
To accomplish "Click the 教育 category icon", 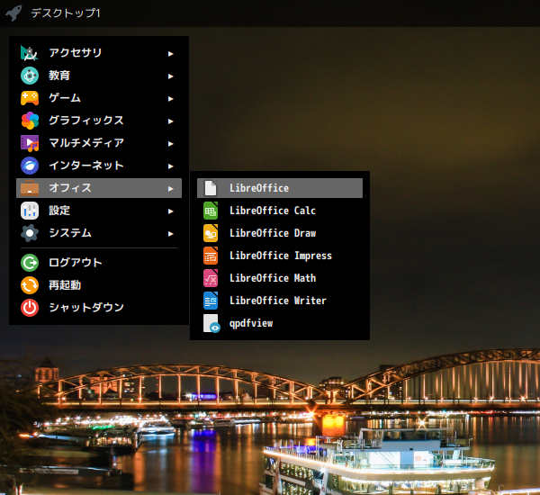I will pyautogui.click(x=30, y=76).
